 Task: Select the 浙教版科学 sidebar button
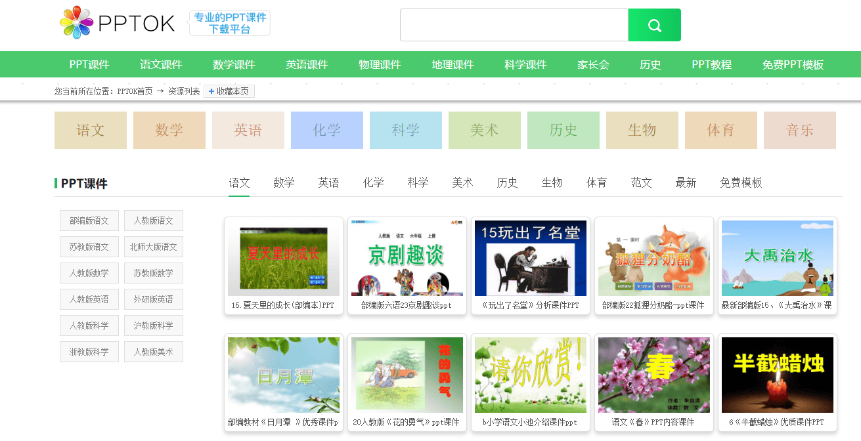89,352
